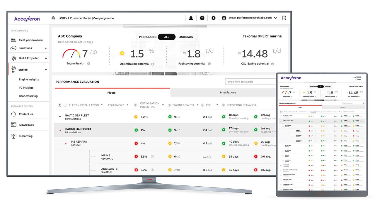Click the search field on the tablet screen

pyautogui.click(x=354, y=103)
